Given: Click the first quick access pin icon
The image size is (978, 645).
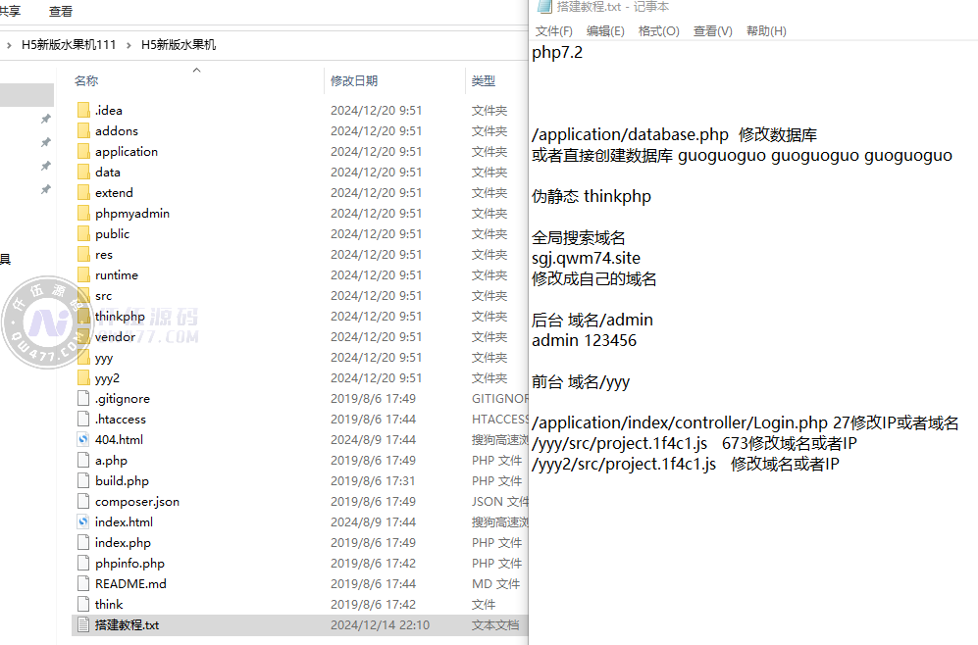Looking at the screenshot, I should (45, 119).
